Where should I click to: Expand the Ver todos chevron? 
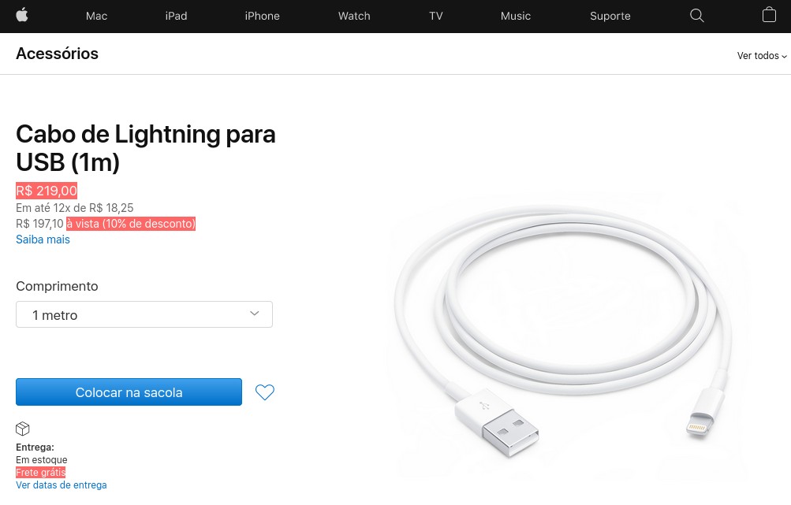point(784,57)
